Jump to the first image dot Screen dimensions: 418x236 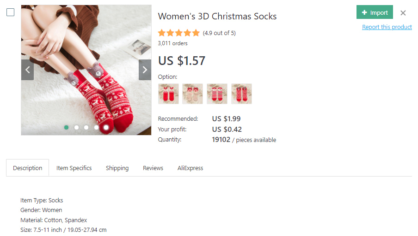click(x=67, y=127)
